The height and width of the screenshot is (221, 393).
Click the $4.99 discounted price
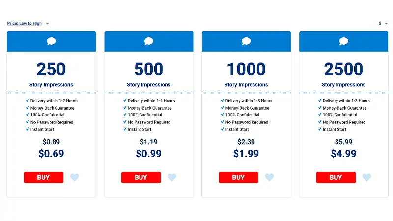point(343,154)
